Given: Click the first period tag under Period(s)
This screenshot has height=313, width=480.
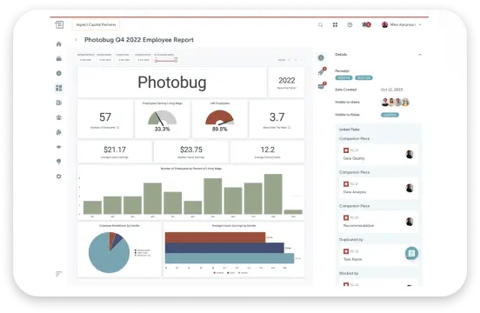Looking at the screenshot, I should [x=343, y=77].
